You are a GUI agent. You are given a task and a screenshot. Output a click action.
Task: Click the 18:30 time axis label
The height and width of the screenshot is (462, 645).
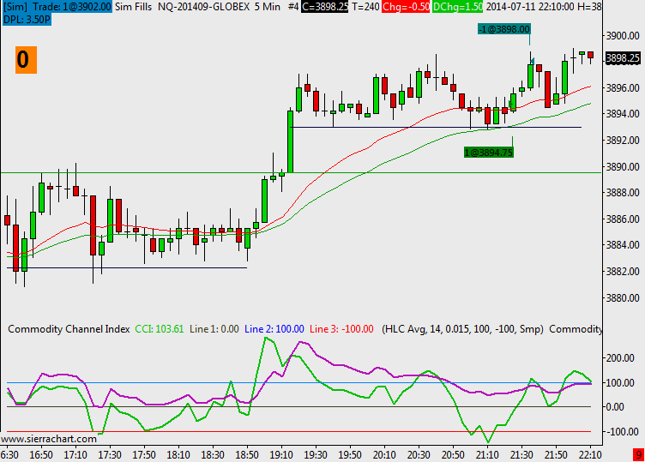pyautogui.click(x=213, y=455)
